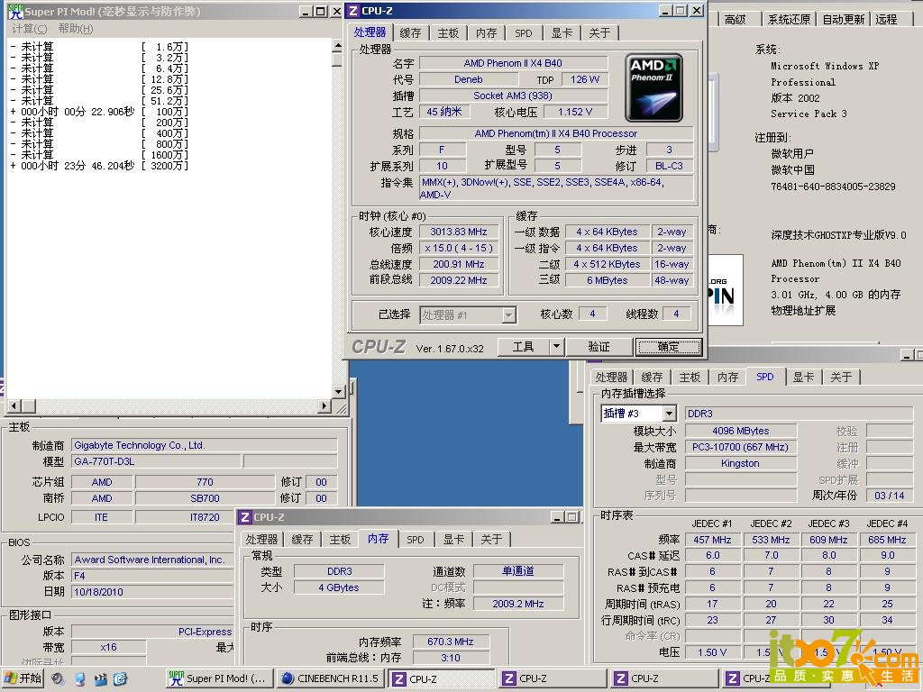This screenshot has width=923, height=692.
Task: Open the 工具 button dropdown arrow
Action: pos(556,347)
